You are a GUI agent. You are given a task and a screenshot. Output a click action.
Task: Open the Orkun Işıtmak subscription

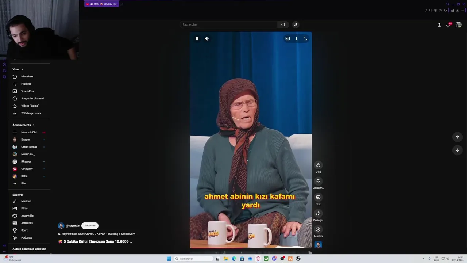29,147
